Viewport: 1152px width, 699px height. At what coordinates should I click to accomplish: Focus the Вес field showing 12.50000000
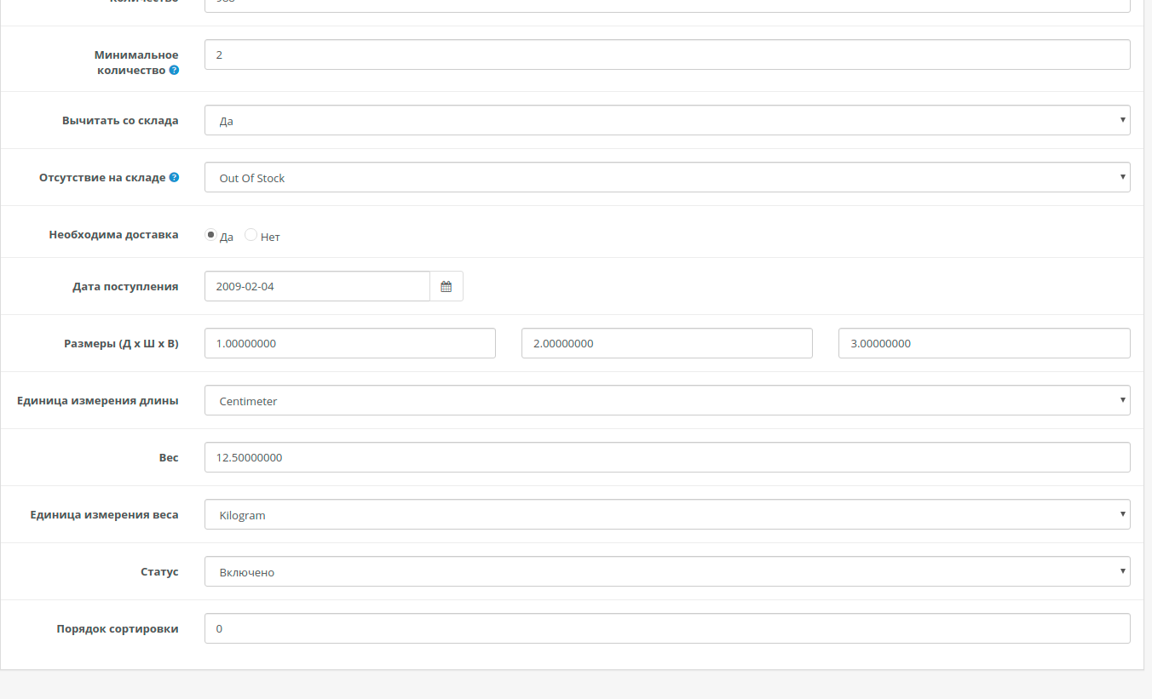click(x=666, y=457)
